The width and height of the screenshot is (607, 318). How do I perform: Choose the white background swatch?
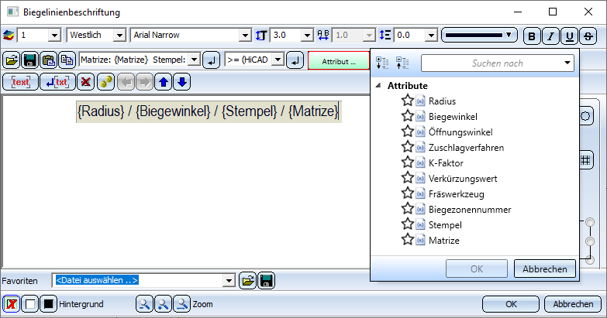click(29, 304)
